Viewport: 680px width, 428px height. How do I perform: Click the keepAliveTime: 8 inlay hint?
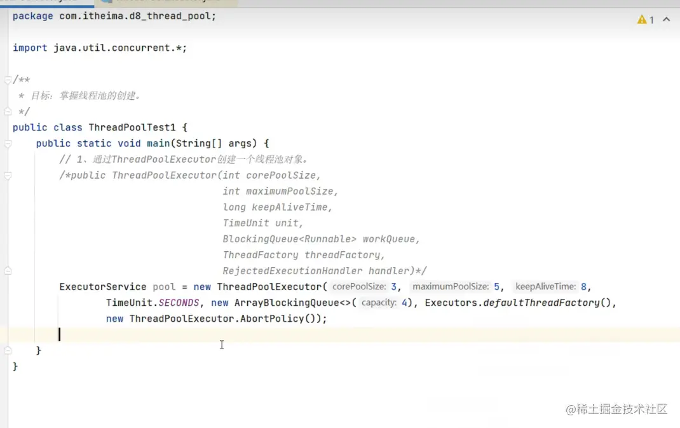click(551, 287)
